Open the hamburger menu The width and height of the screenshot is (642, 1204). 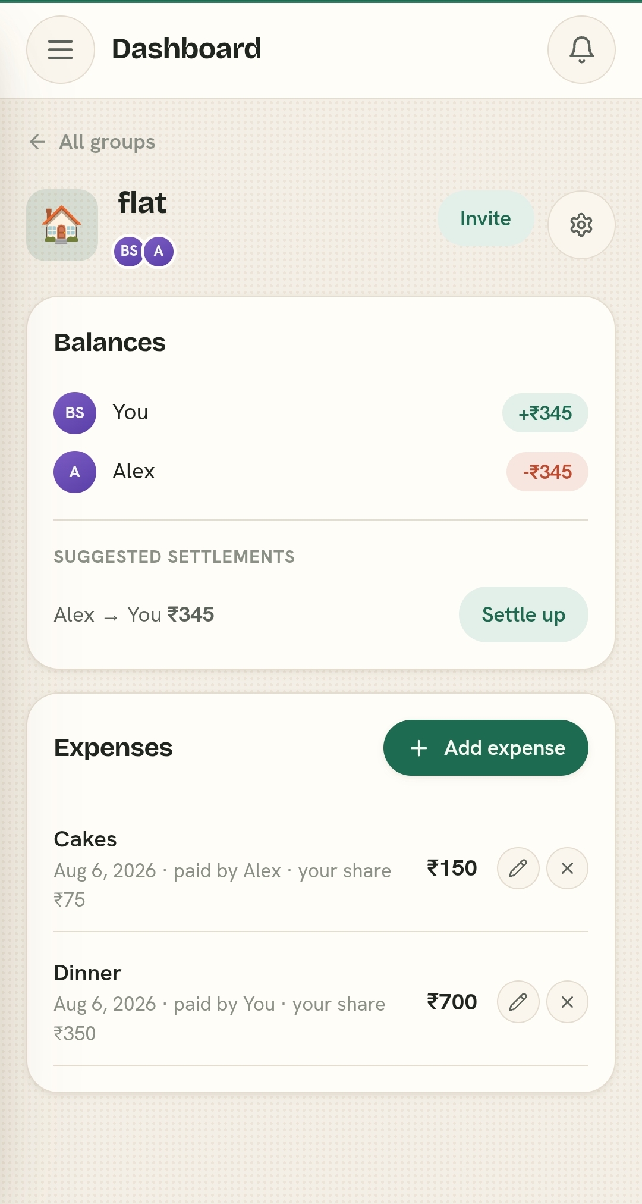coord(61,49)
